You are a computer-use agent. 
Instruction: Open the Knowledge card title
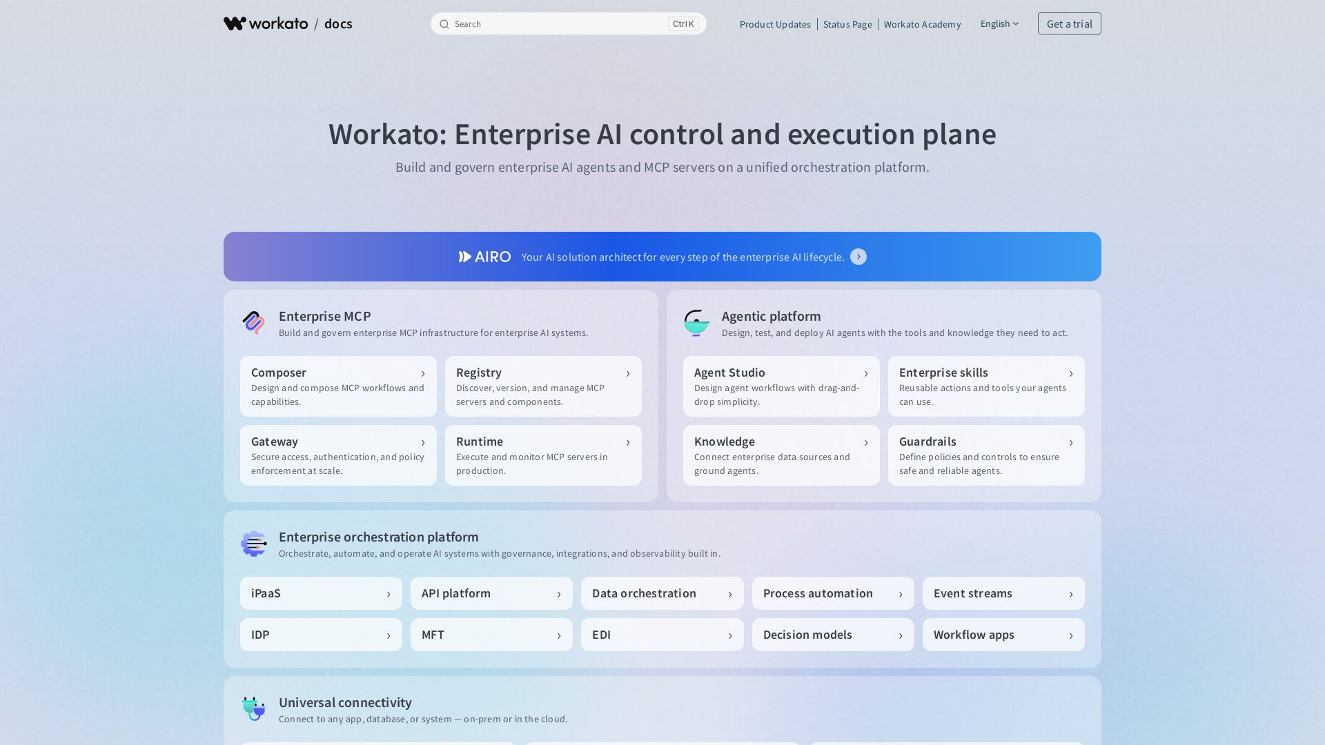(725, 441)
